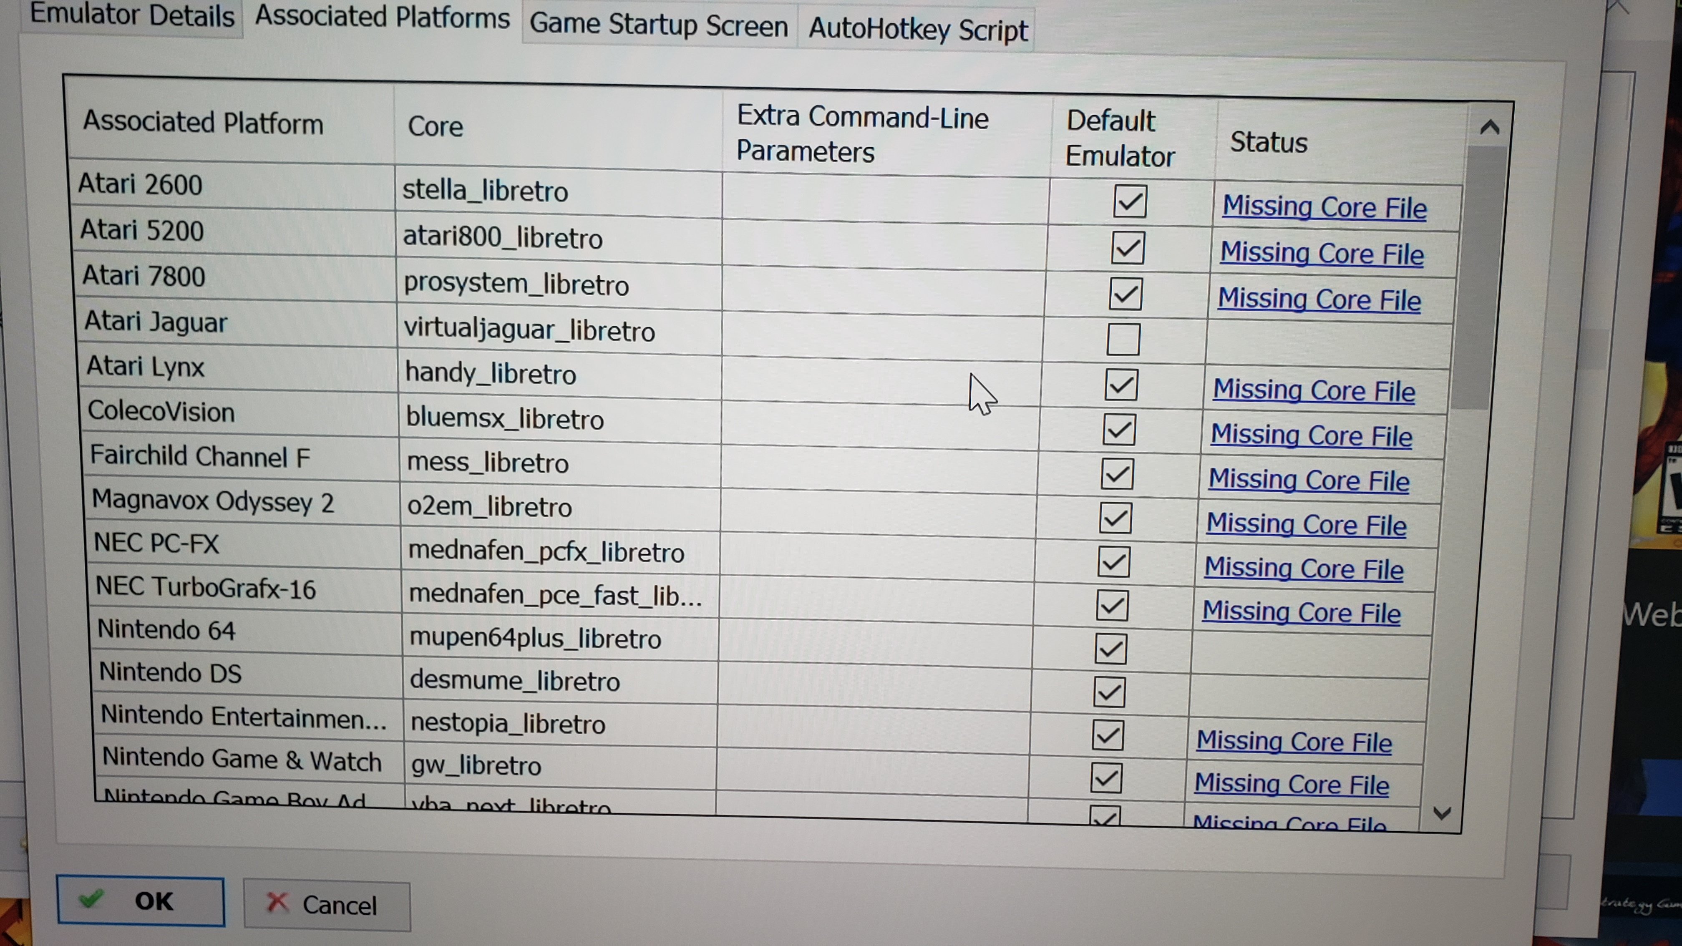Toggle default emulator for Nintendo DS
The width and height of the screenshot is (1682, 946).
click(x=1109, y=693)
